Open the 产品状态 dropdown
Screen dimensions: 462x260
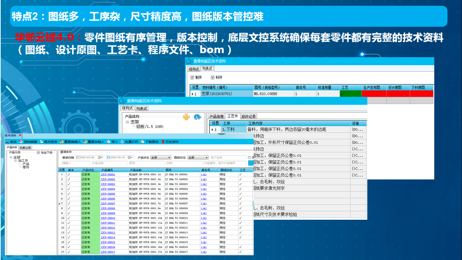tap(161, 157)
